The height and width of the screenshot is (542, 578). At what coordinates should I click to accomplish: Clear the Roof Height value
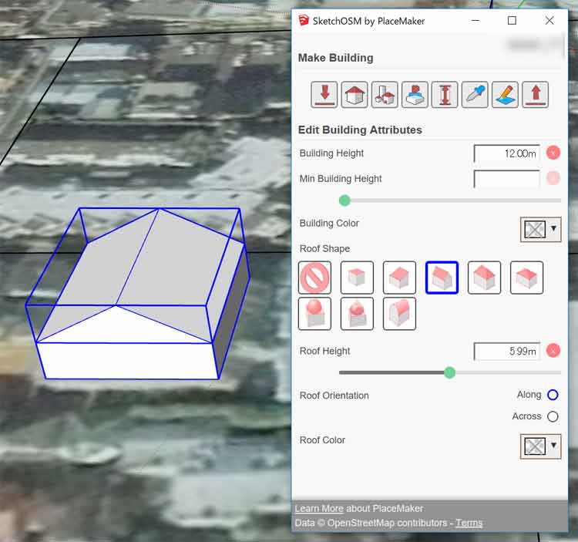[553, 351]
